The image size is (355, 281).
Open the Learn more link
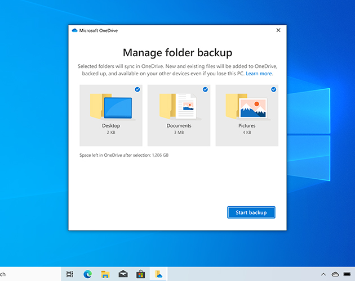[259, 74]
